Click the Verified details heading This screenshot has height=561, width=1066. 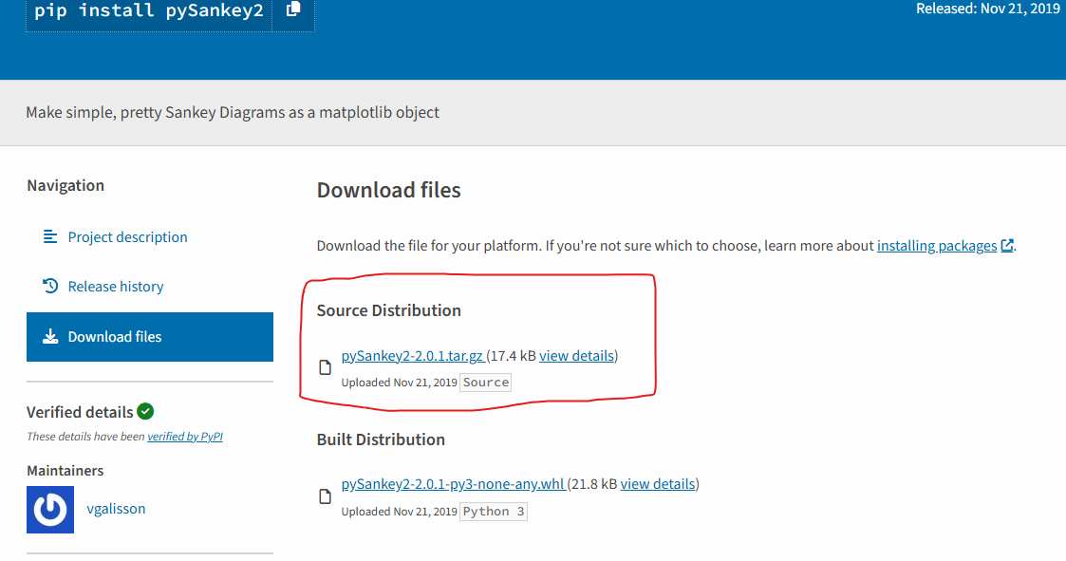coord(80,412)
